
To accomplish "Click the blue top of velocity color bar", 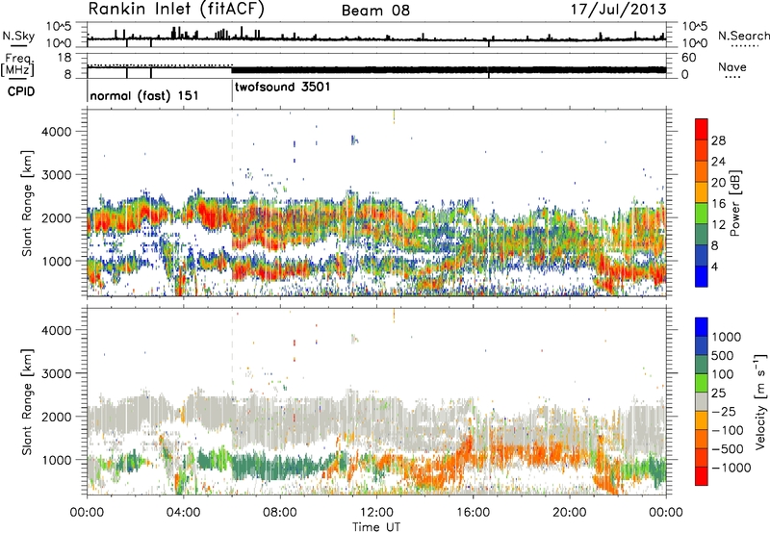I will point(702,327).
